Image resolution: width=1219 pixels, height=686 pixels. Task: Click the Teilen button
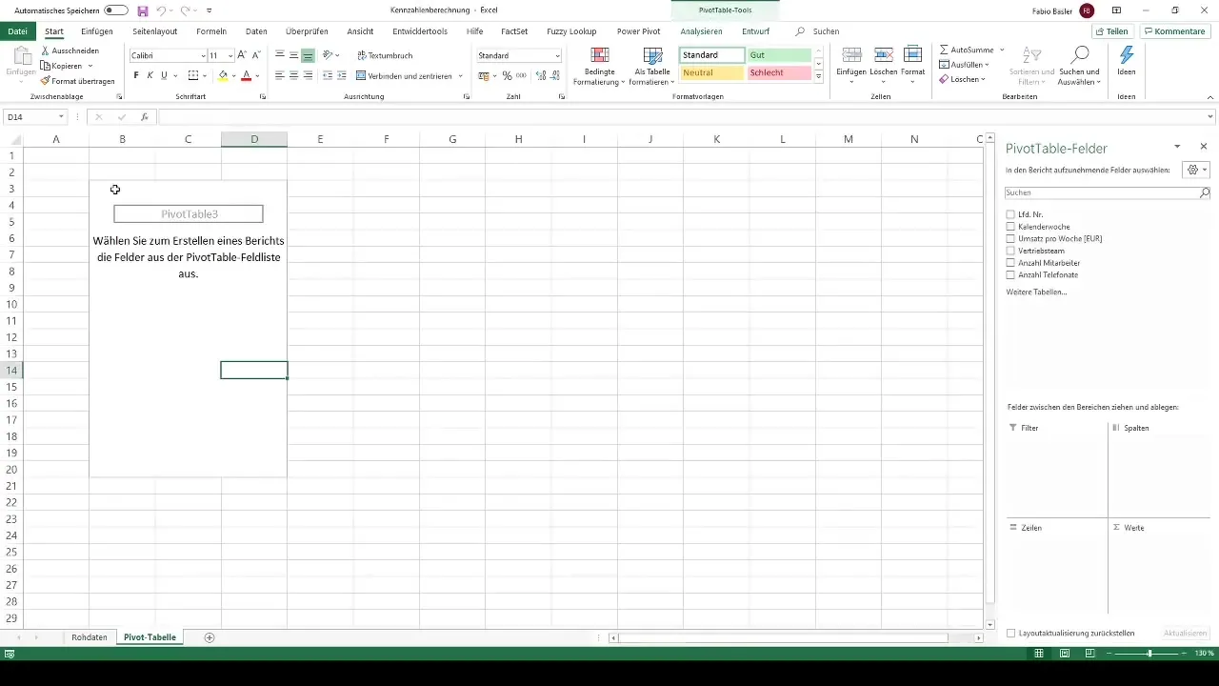pyautogui.click(x=1112, y=31)
